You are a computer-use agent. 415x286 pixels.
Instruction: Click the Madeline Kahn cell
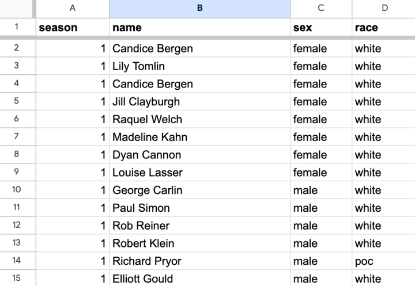point(200,137)
